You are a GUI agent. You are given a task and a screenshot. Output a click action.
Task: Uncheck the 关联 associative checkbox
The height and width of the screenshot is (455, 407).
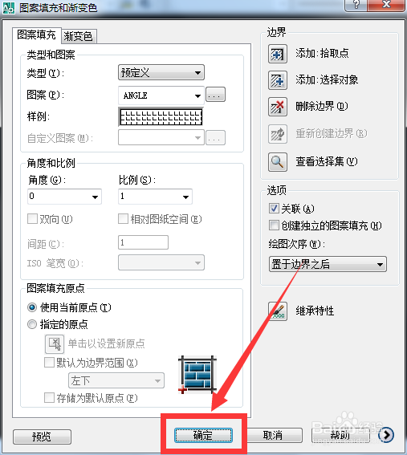274,209
